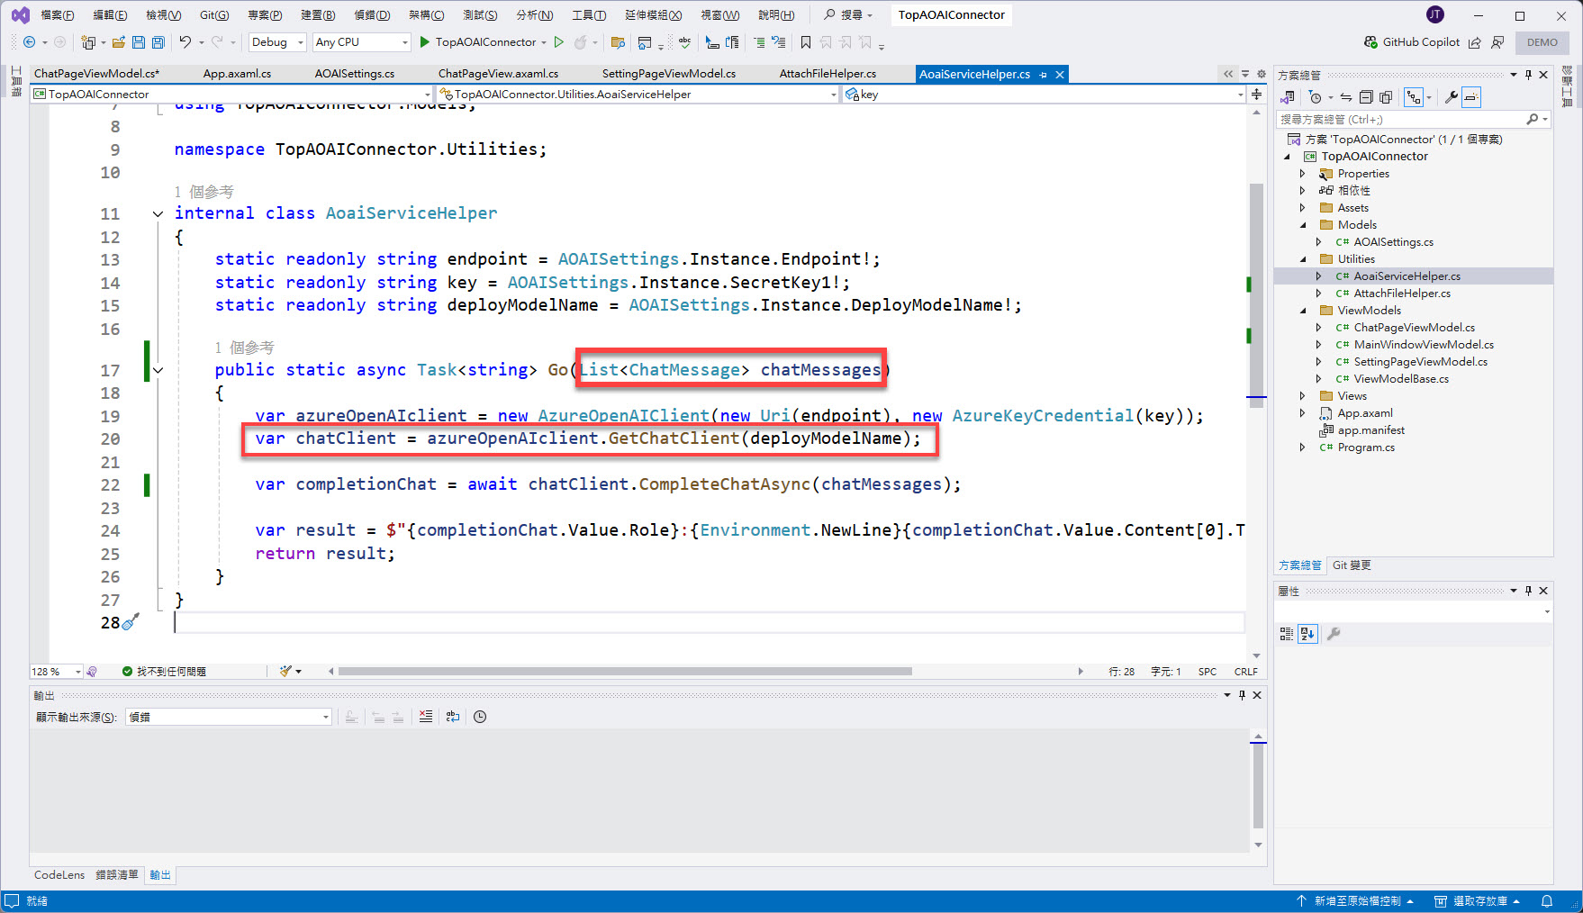The image size is (1583, 913).
Task: Start debugging TopAOAIConnector with the green play button
Action: pyautogui.click(x=425, y=41)
